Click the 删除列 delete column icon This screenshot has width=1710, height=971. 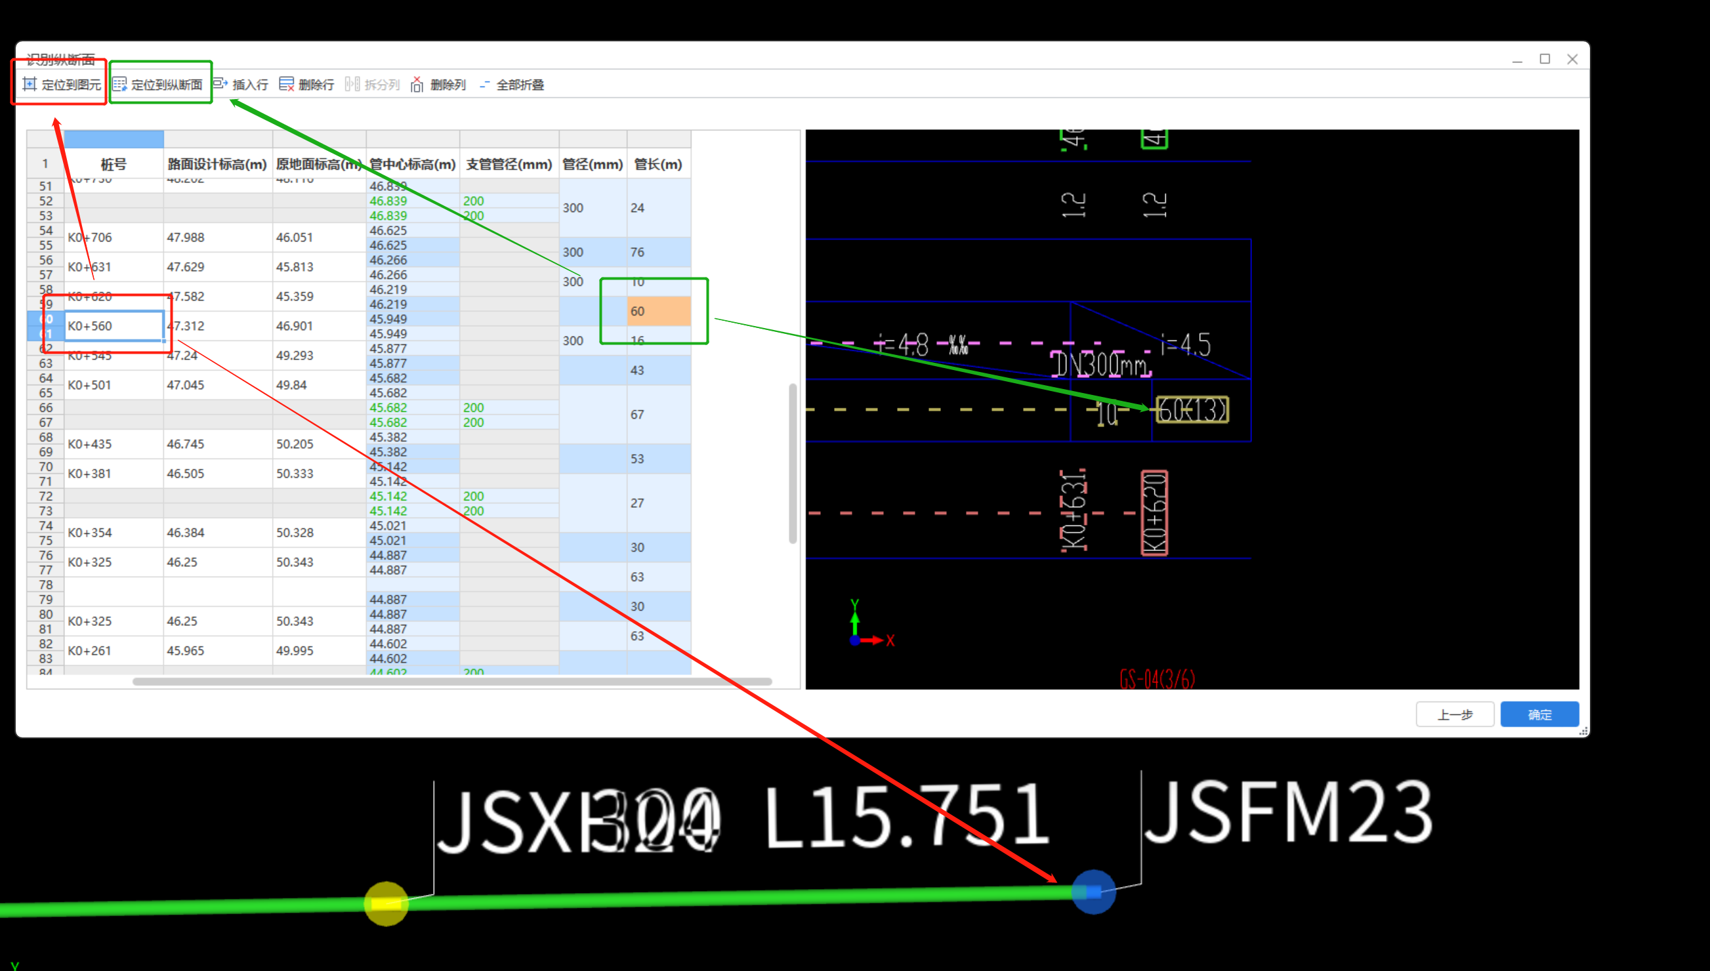coord(417,84)
